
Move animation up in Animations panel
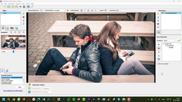[158, 17]
